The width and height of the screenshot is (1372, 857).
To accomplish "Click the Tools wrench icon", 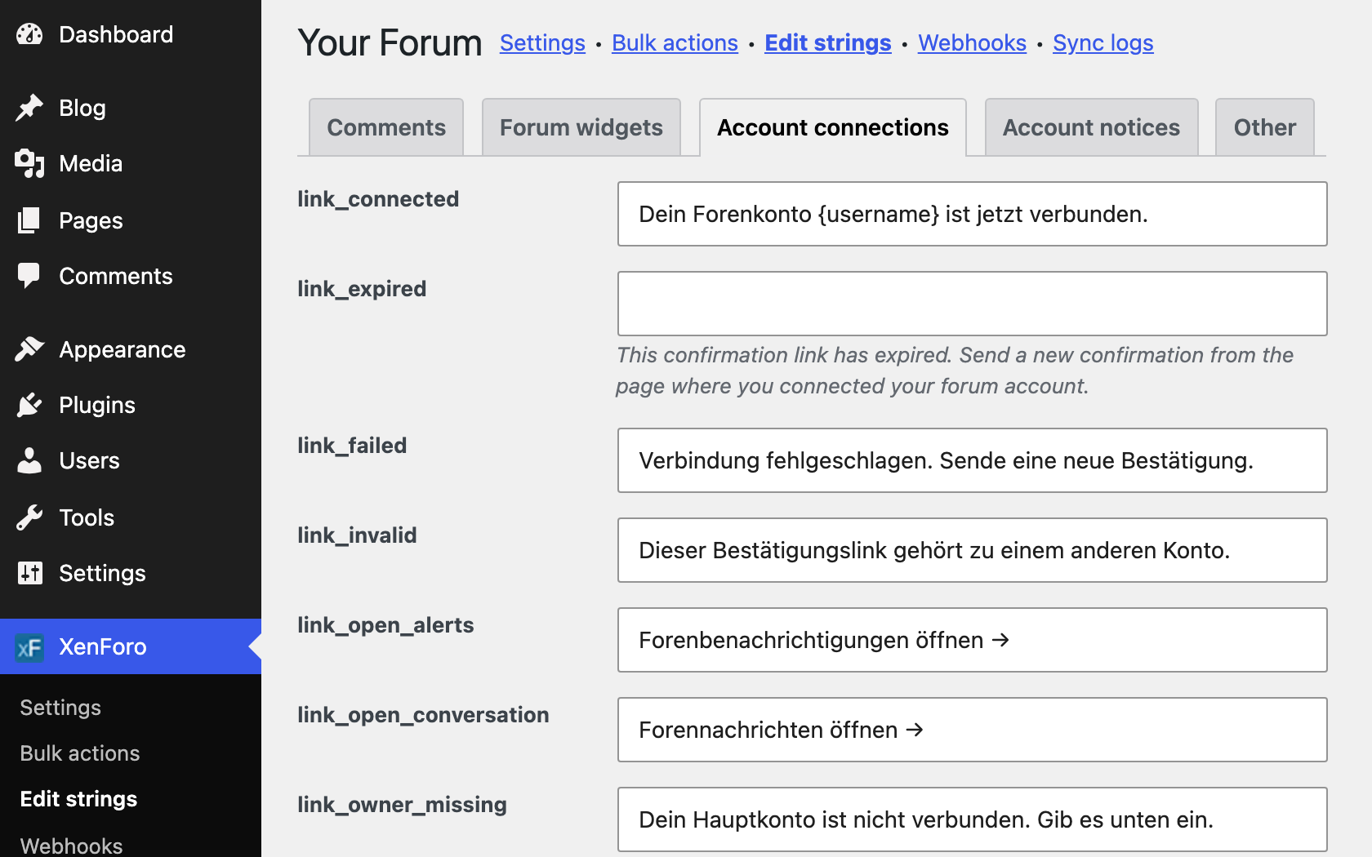I will (x=29, y=517).
